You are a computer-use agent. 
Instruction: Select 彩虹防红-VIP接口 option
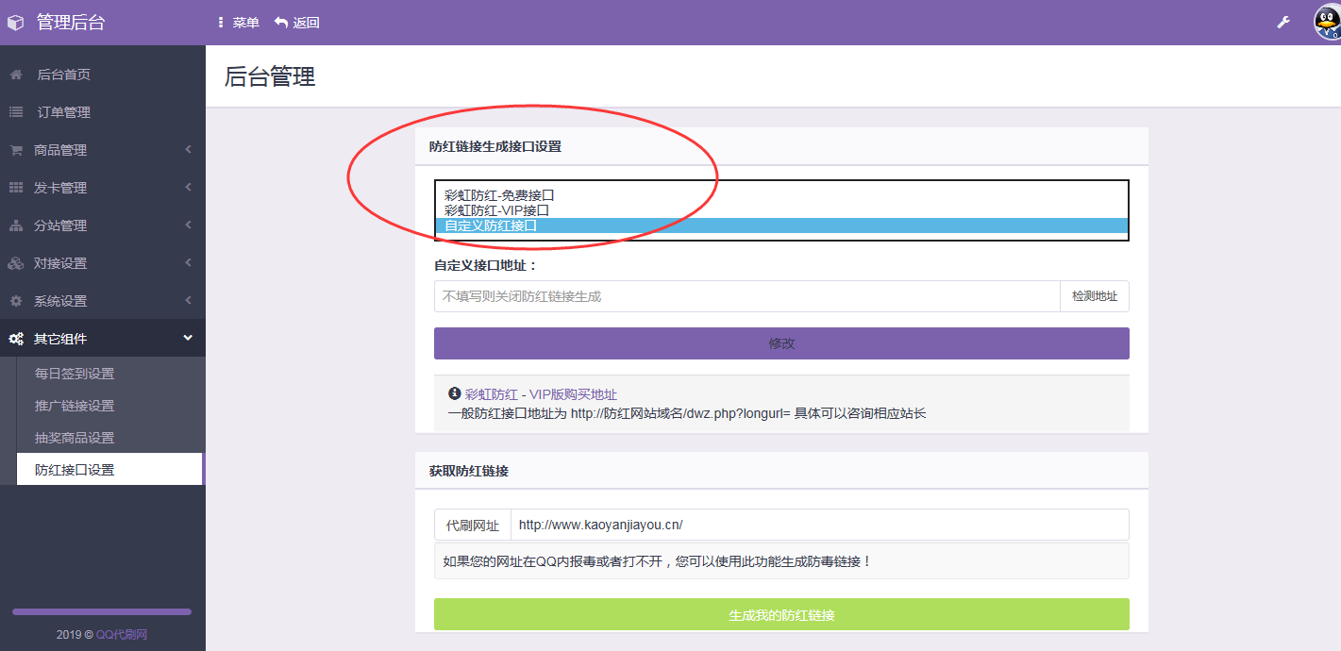(496, 210)
